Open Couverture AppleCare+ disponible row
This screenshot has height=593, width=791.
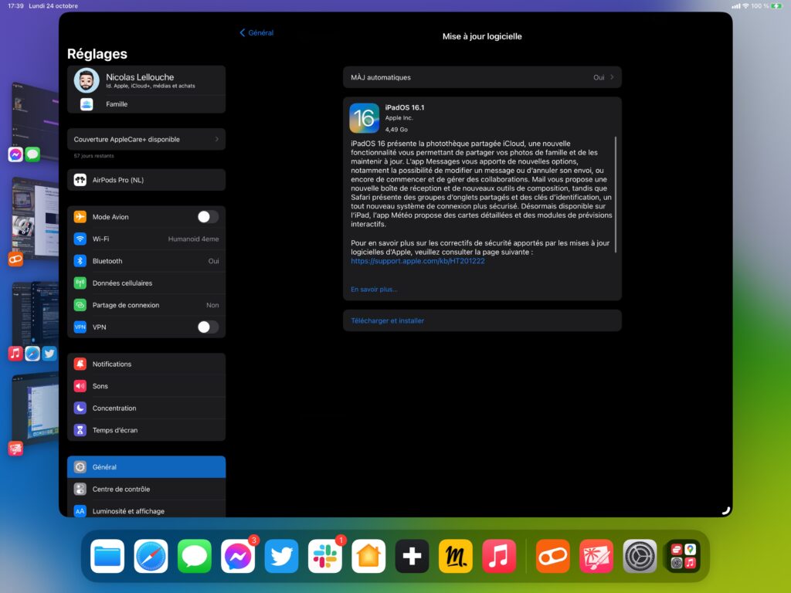coord(146,139)
